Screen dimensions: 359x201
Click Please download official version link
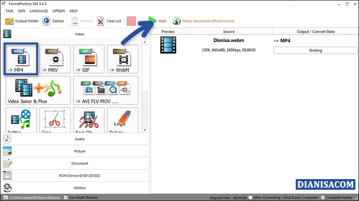tap(208, 21)
